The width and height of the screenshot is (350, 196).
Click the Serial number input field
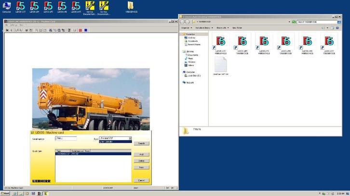(66, 138)
